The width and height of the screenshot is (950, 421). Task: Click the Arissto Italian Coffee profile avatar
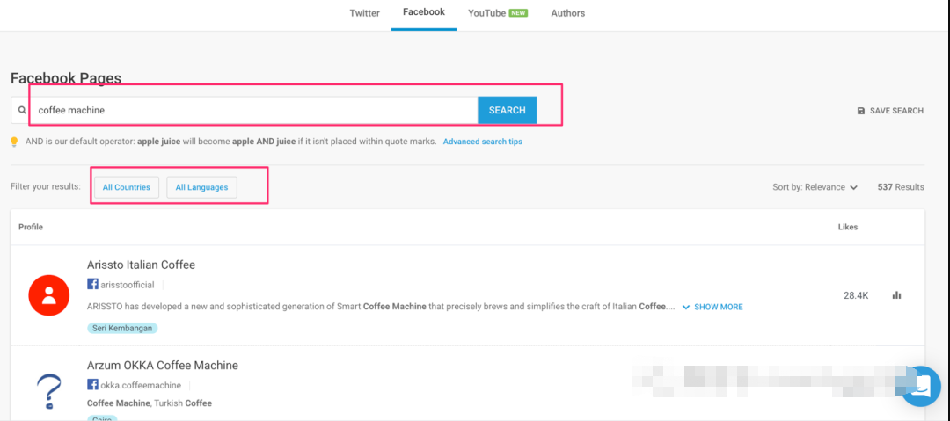[49, 295]
